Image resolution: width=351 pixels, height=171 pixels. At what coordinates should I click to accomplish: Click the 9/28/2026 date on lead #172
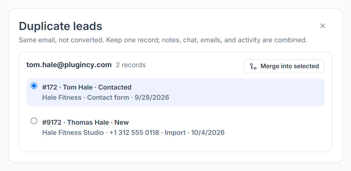click(152, 97)
